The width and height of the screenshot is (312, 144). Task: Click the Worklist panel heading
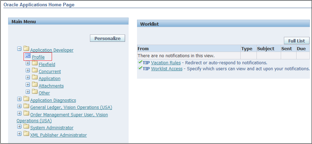pyautogui.click(x=150, y=24)
